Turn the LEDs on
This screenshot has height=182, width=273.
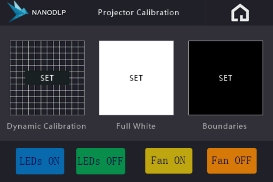point(40,161)
